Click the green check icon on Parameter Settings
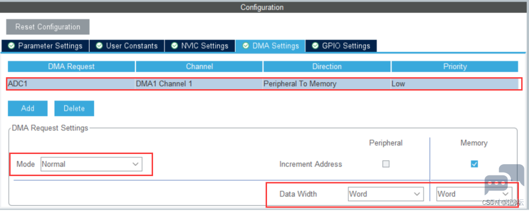Screen dimensions: 529x211 (11, 46)
